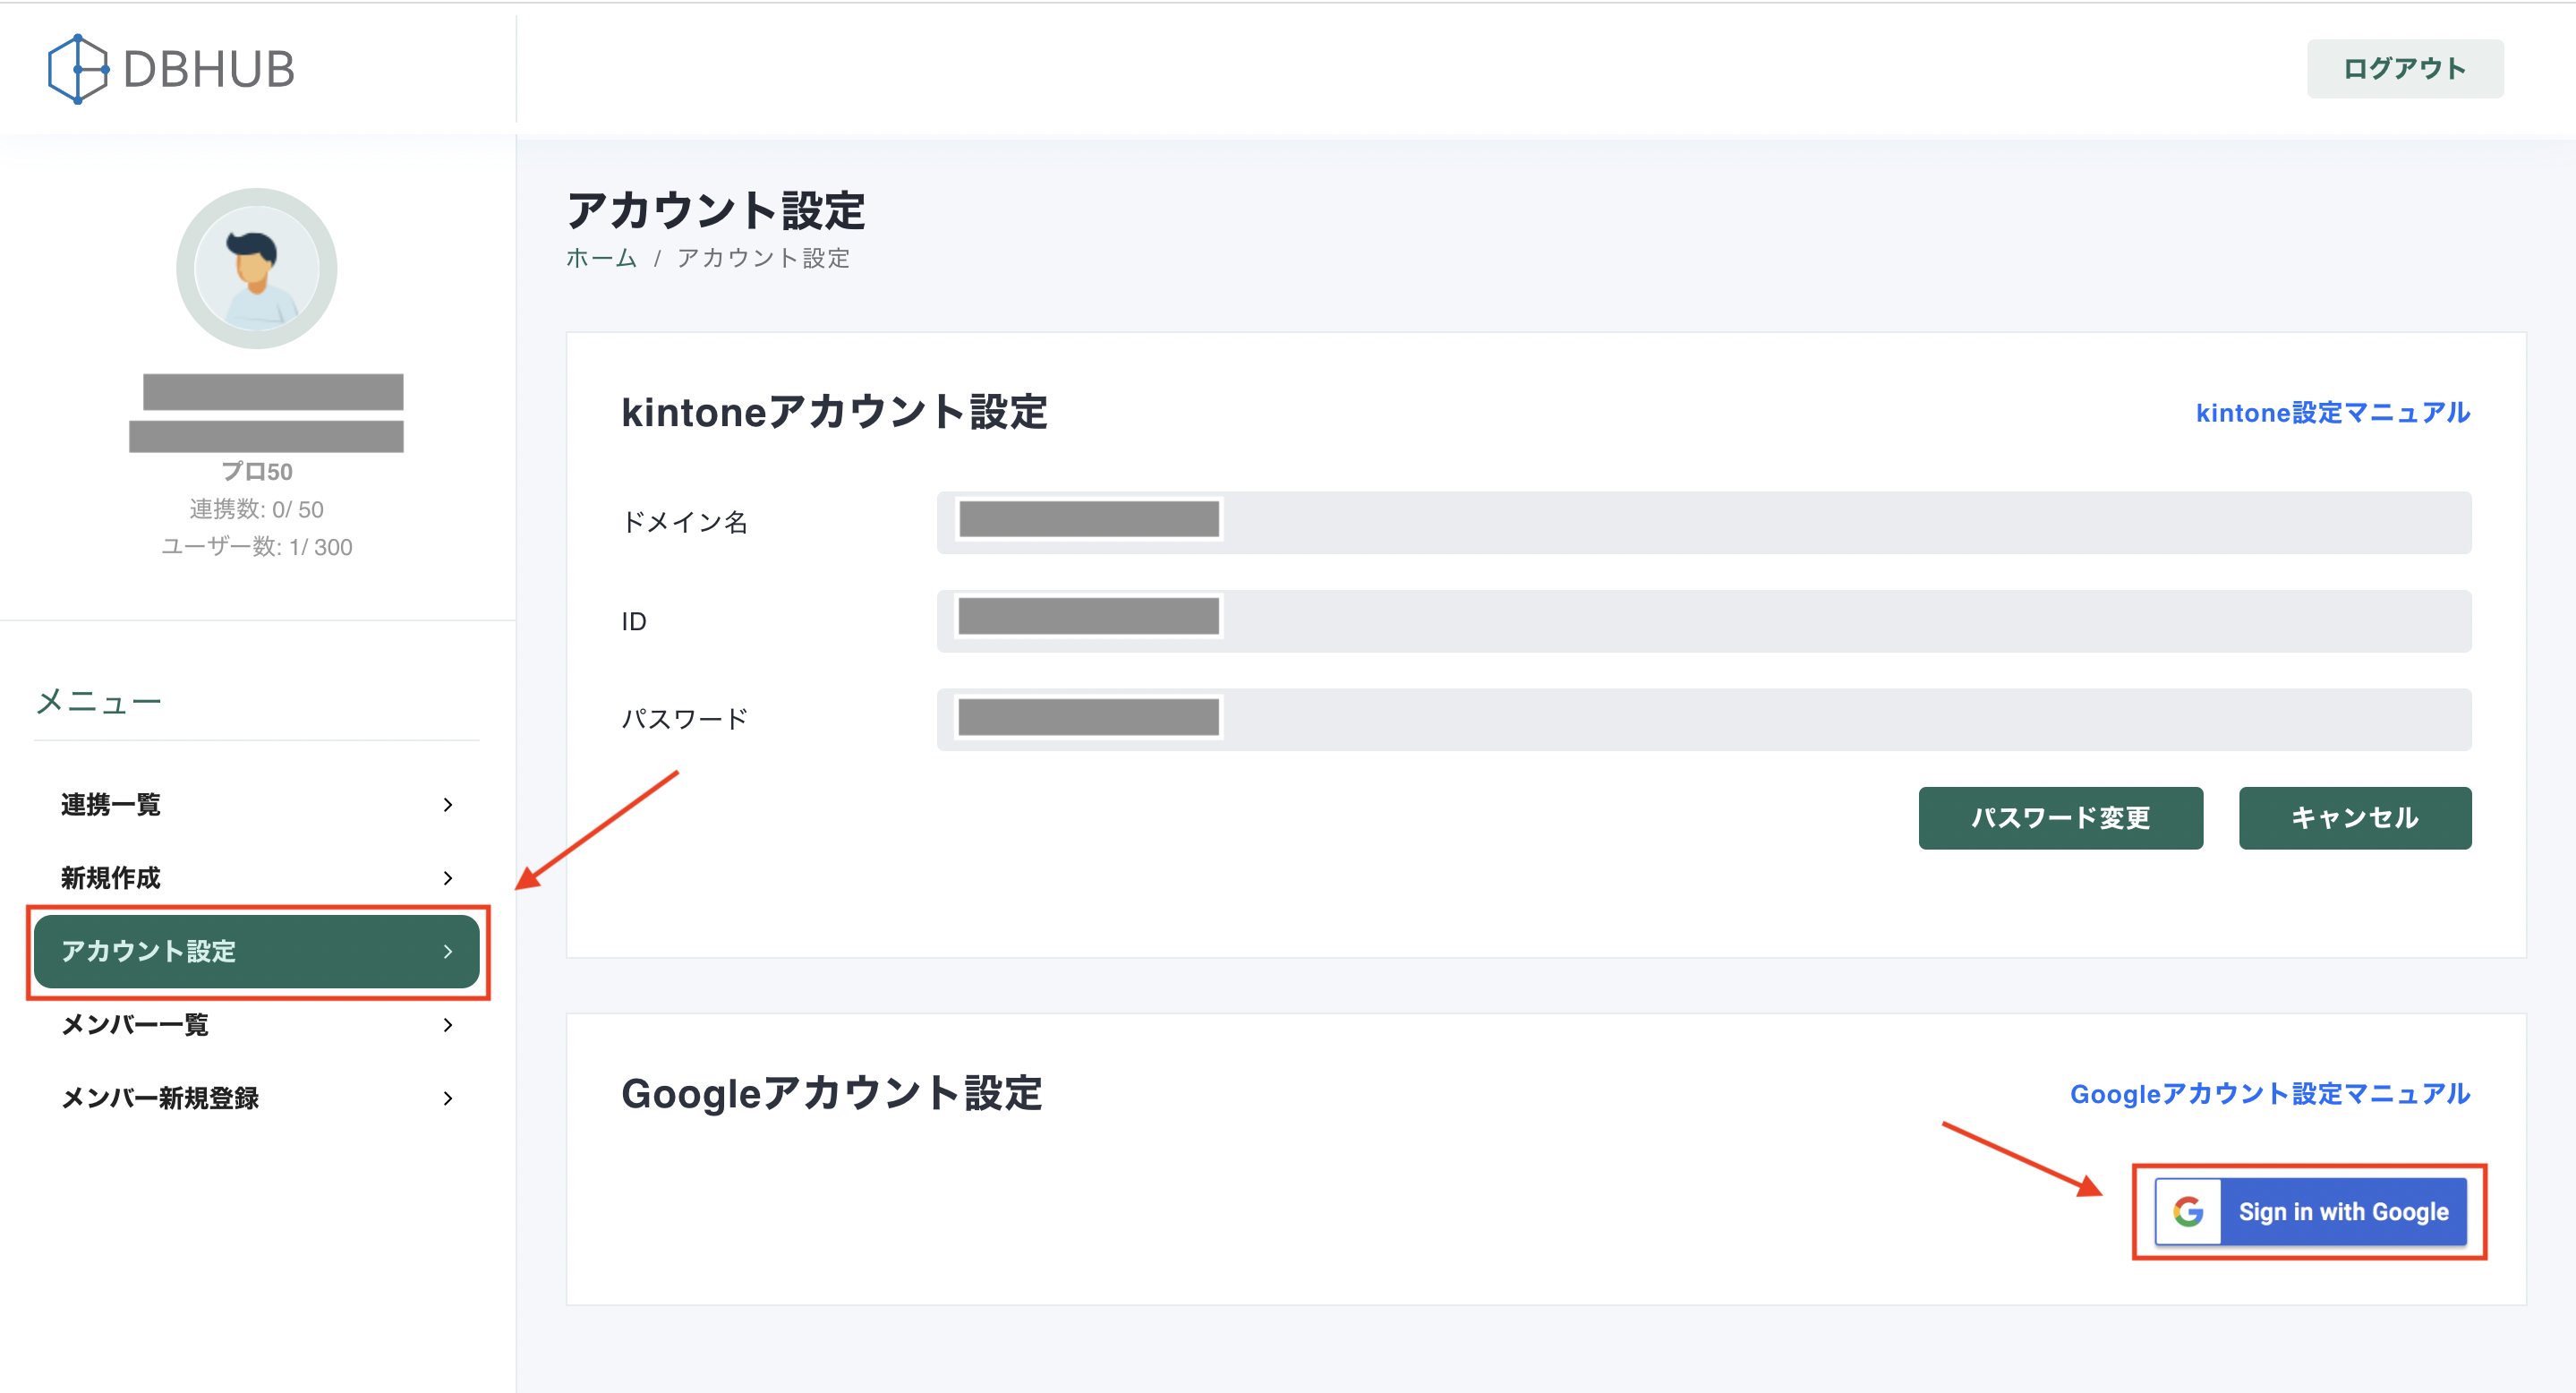Open Googleアカウント設定マニュアル link

(2269, 1094)
